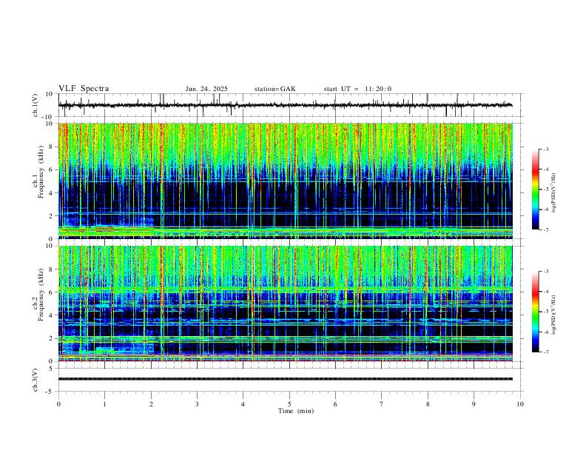Click time axis tick label '5'
Image resolution: width=586 pixels, height=453 pixels.
(289, 404)
